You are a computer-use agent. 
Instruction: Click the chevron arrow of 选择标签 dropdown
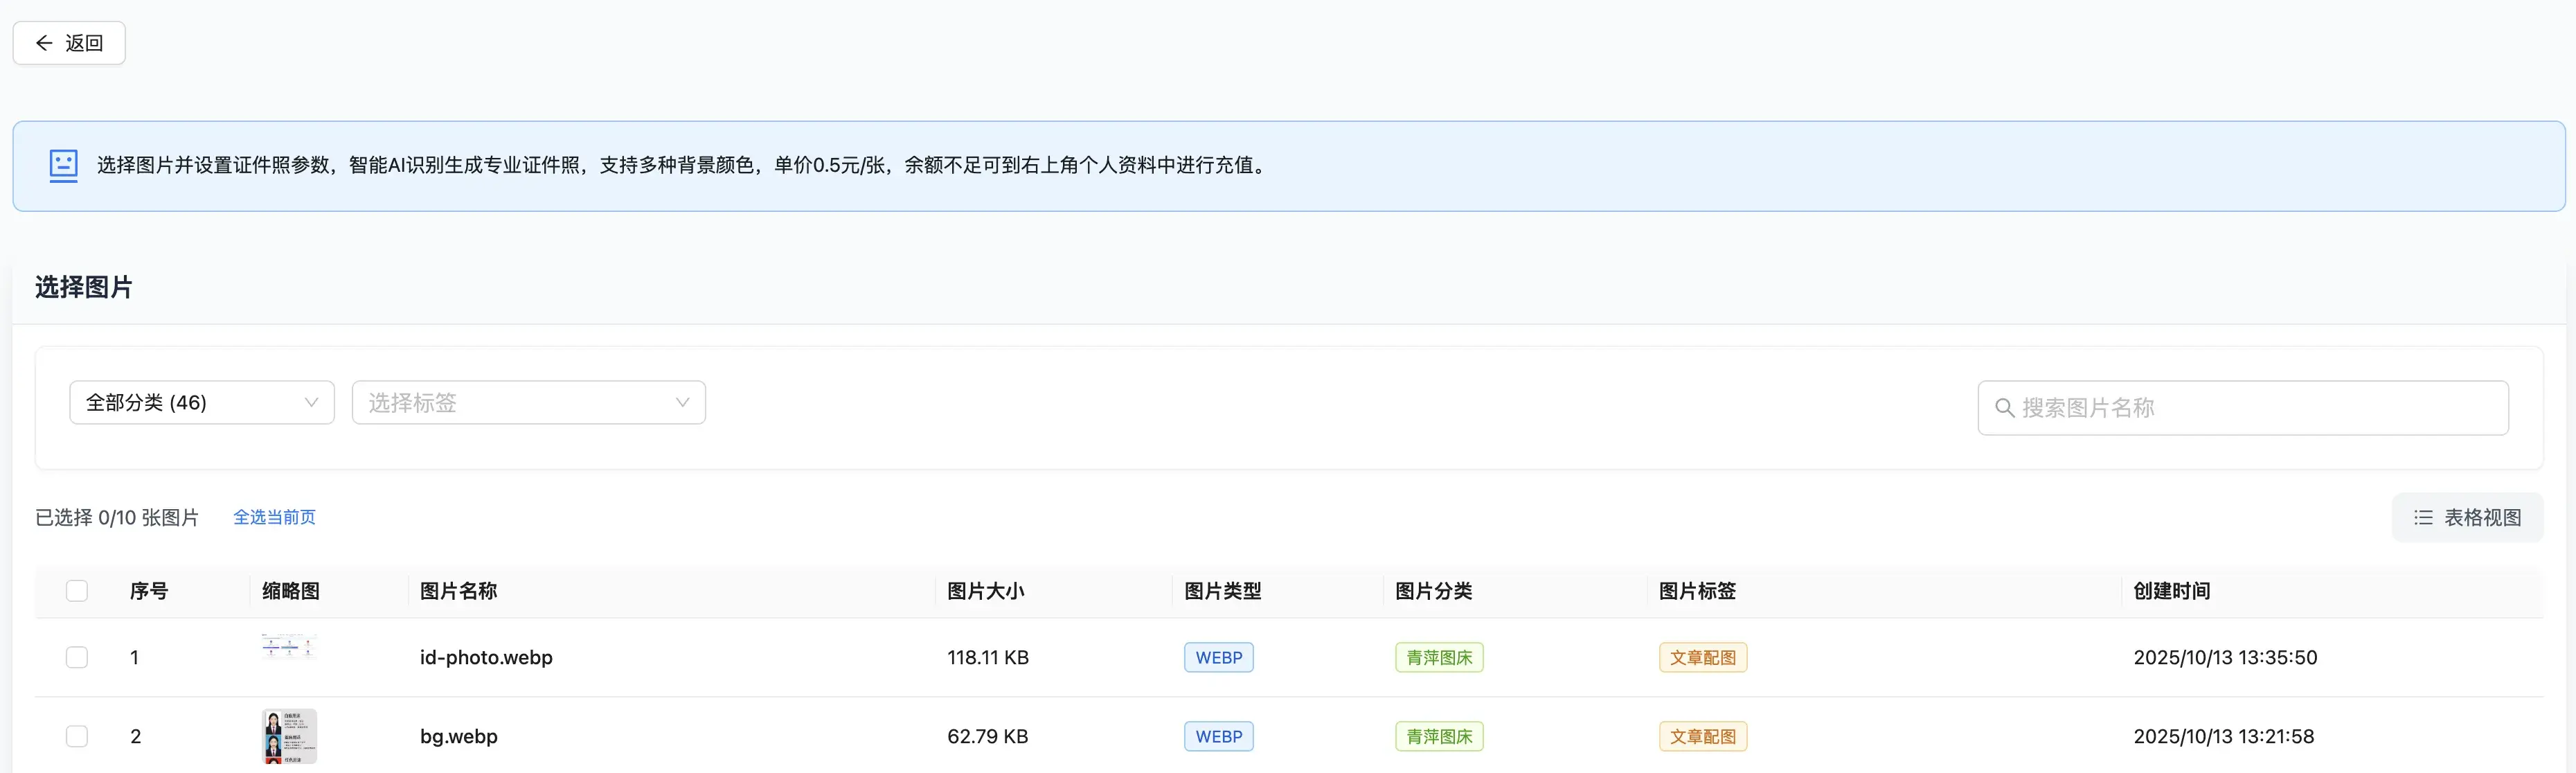pos(682,403)
